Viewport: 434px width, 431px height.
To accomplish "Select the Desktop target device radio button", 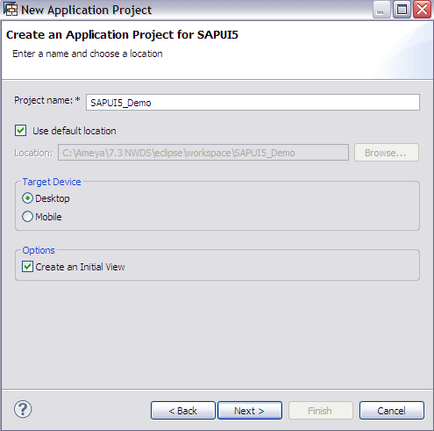I will (27, 198).
